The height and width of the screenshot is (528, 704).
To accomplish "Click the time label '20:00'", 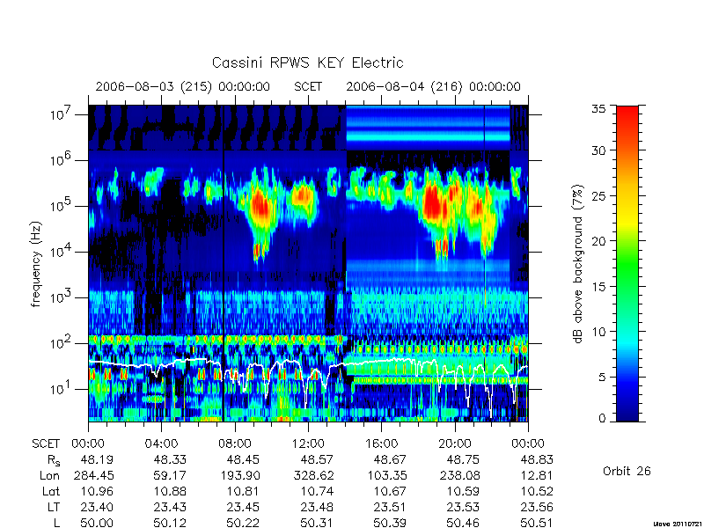I will coord(455,444).
